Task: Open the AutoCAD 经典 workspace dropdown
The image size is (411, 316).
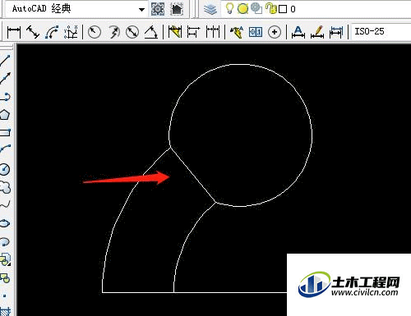Action: pos(76,9)
